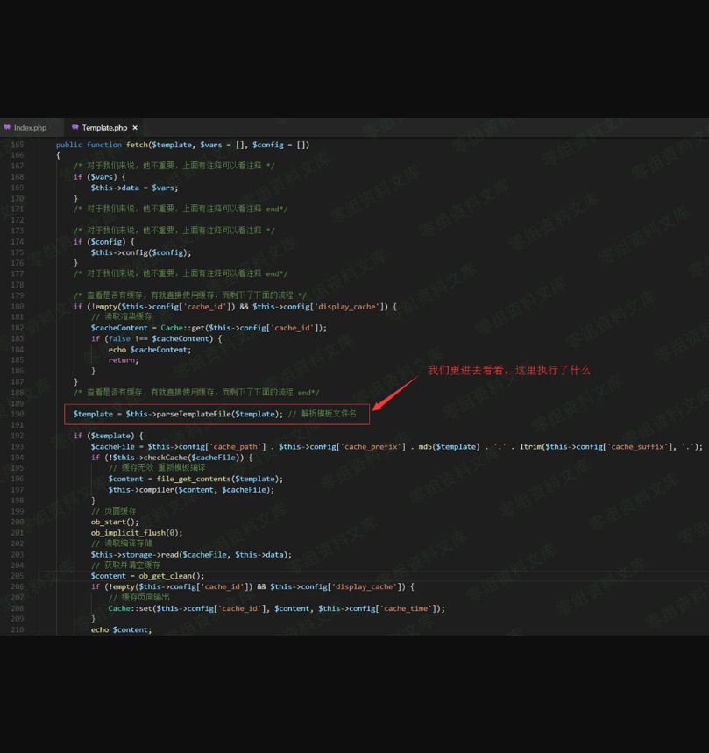This screenshot has height=753, width=709.
Task: Click line number 190 in the gutter
Action: point(18,414)
